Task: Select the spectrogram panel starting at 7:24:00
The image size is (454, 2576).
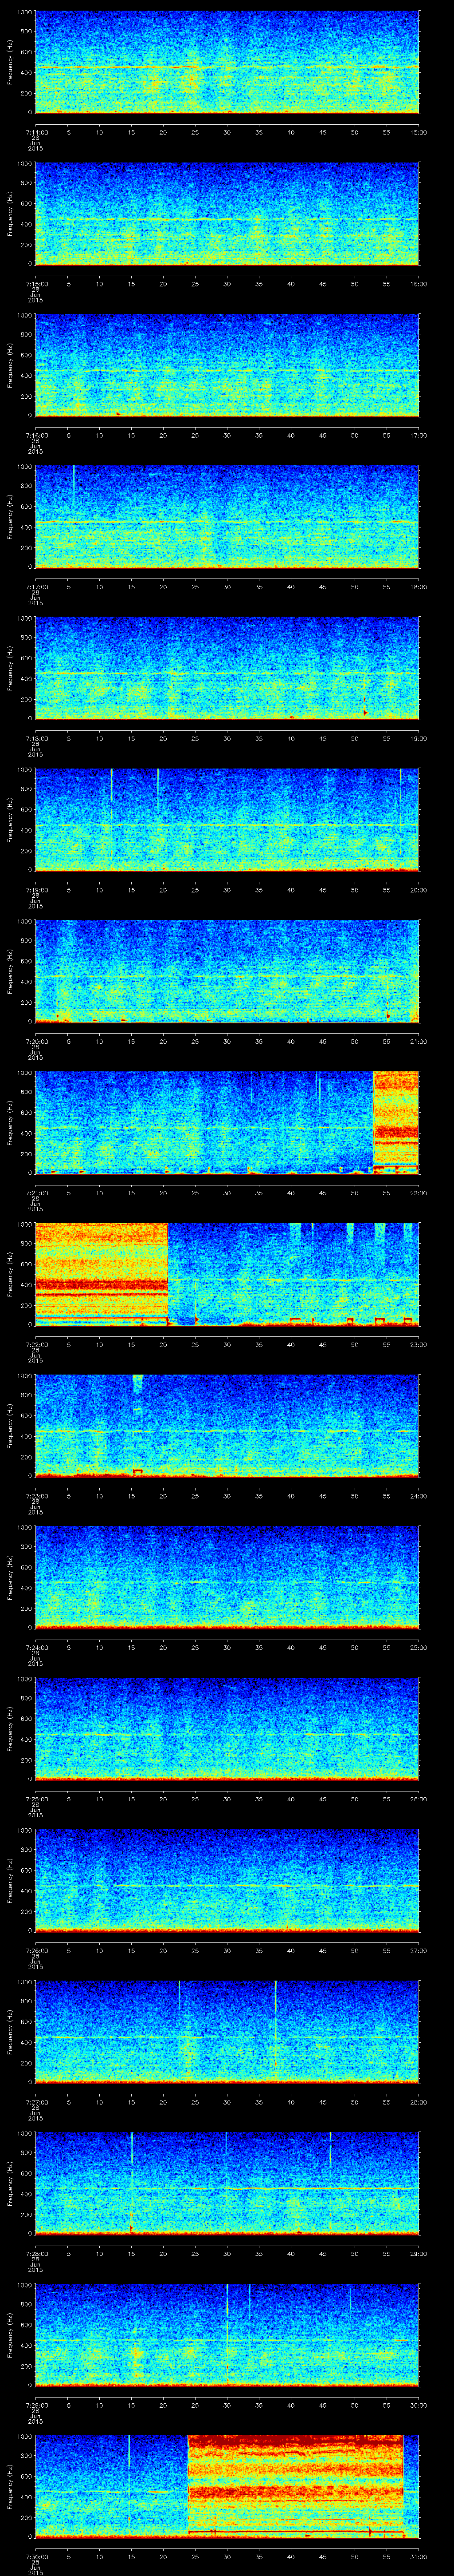Action: pos(227,1577)
